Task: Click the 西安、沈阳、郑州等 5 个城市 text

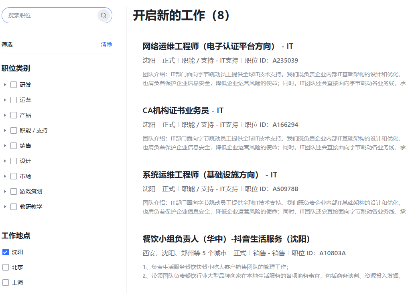Action: click(x=185, y=253)
